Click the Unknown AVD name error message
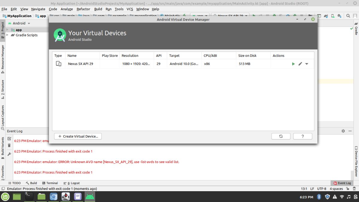359x202 pixels. click(x=96, y=162)
